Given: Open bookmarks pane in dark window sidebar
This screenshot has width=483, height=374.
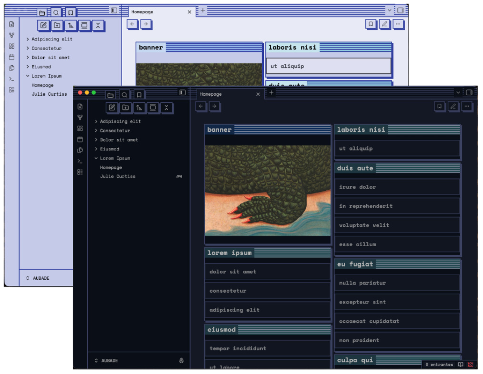Looking at the screenshot, I should pos(139,95).
